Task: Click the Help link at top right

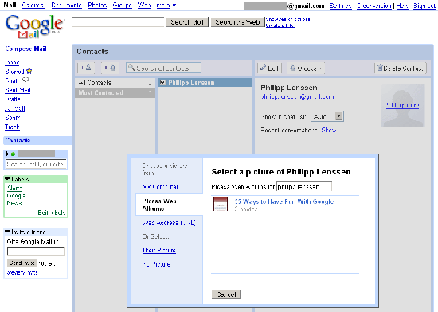Action: [x=402, y=6]
